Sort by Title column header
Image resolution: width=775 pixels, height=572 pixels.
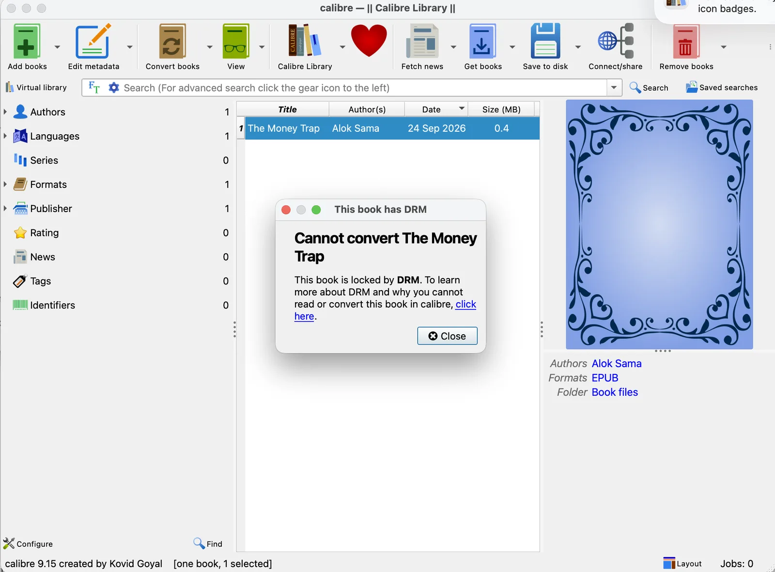[287, 109]
